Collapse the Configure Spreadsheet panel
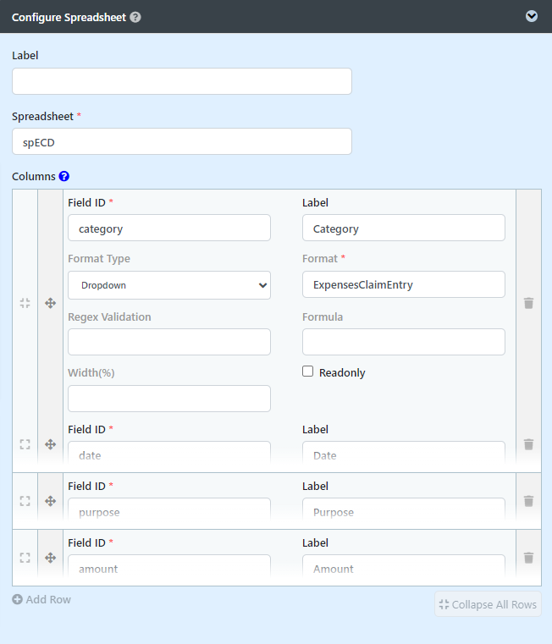Viewport: 552px width, 644px height. pyautogui.click(x=532, y=16)
